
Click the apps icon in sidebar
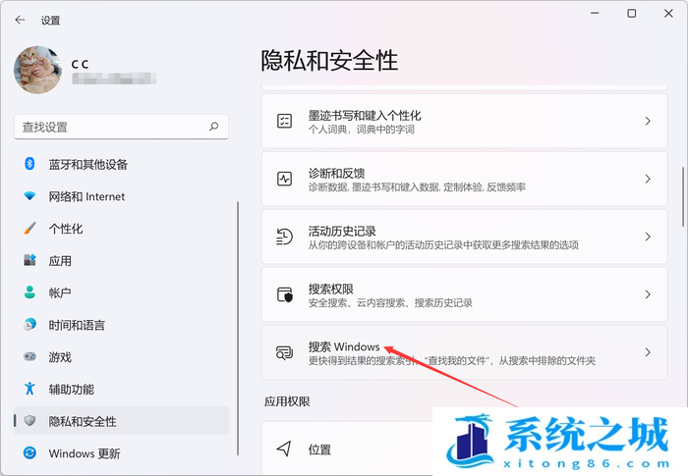(29, 260)
